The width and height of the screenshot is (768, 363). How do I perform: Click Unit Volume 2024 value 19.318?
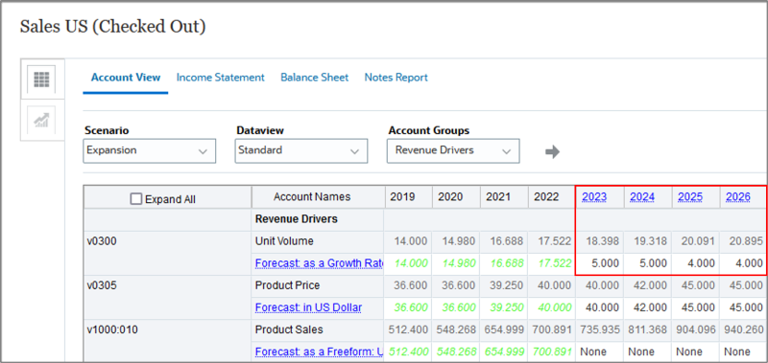(x=651, y=241)
